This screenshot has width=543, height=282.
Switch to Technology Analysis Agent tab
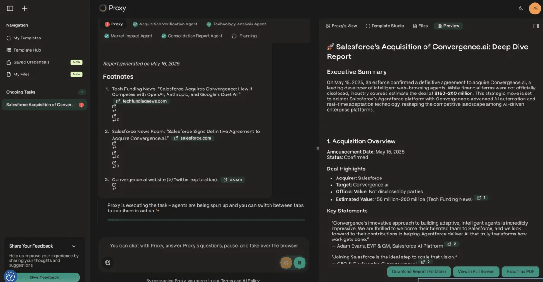click(236, 24)
